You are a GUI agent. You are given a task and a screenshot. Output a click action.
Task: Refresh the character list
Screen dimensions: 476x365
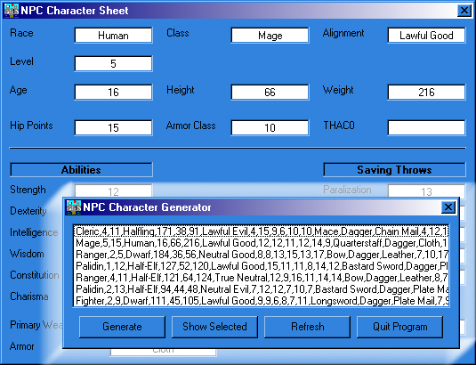307,327
